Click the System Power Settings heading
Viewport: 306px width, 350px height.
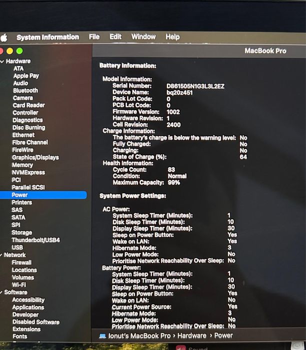(x=133, y=196)
